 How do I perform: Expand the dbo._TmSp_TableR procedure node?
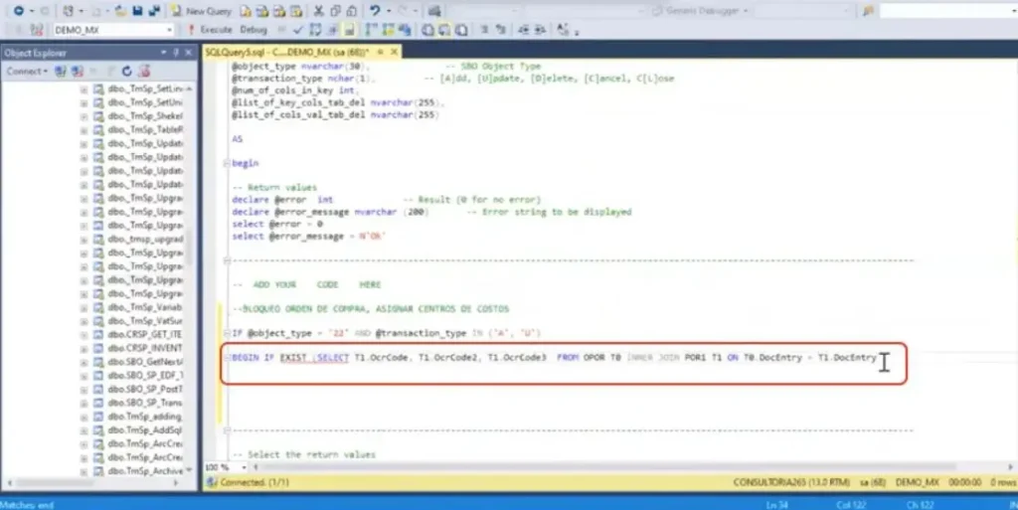(84, 130)
